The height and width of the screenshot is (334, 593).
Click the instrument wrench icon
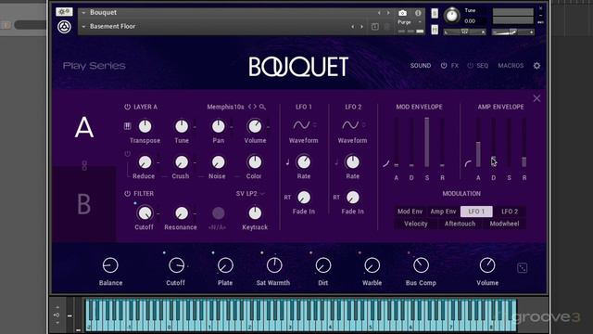pos(64,12)
